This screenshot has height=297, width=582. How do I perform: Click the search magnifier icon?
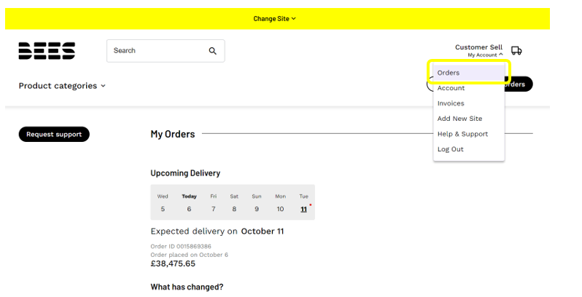213,51
